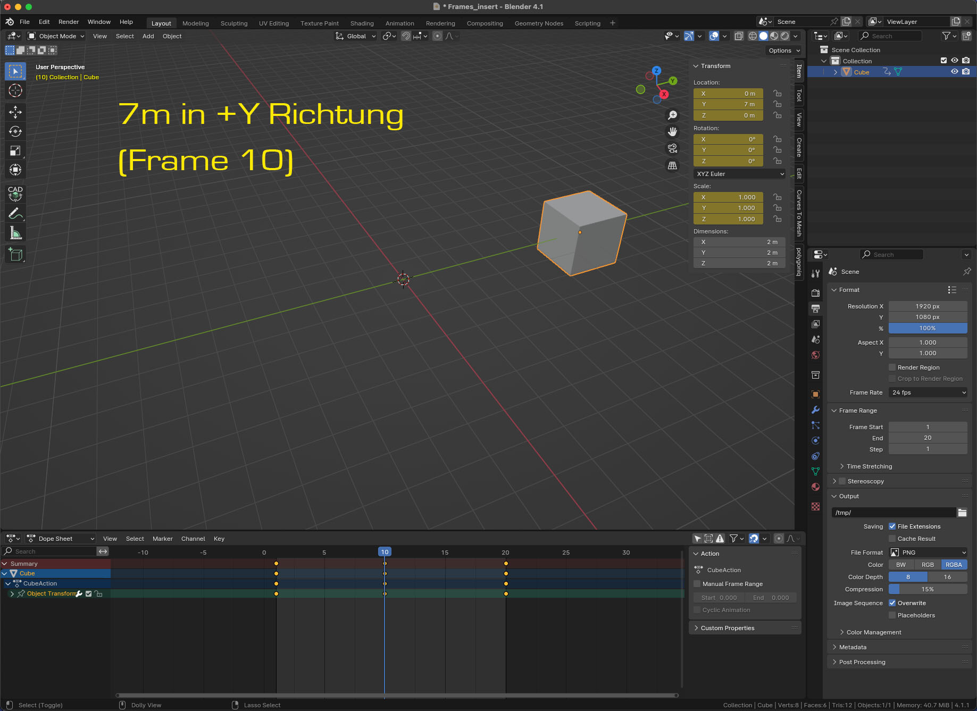Set Color Depth to 16
The image size is (977, 711).
(947, 577)
